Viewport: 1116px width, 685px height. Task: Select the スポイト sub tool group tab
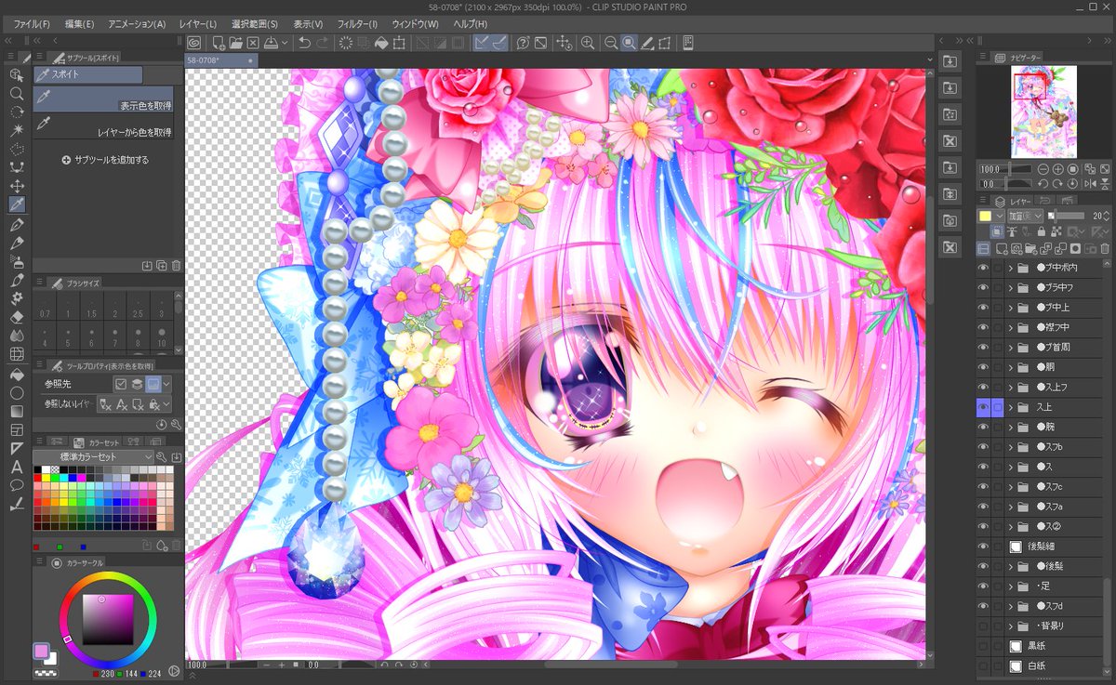coord(88,75)
